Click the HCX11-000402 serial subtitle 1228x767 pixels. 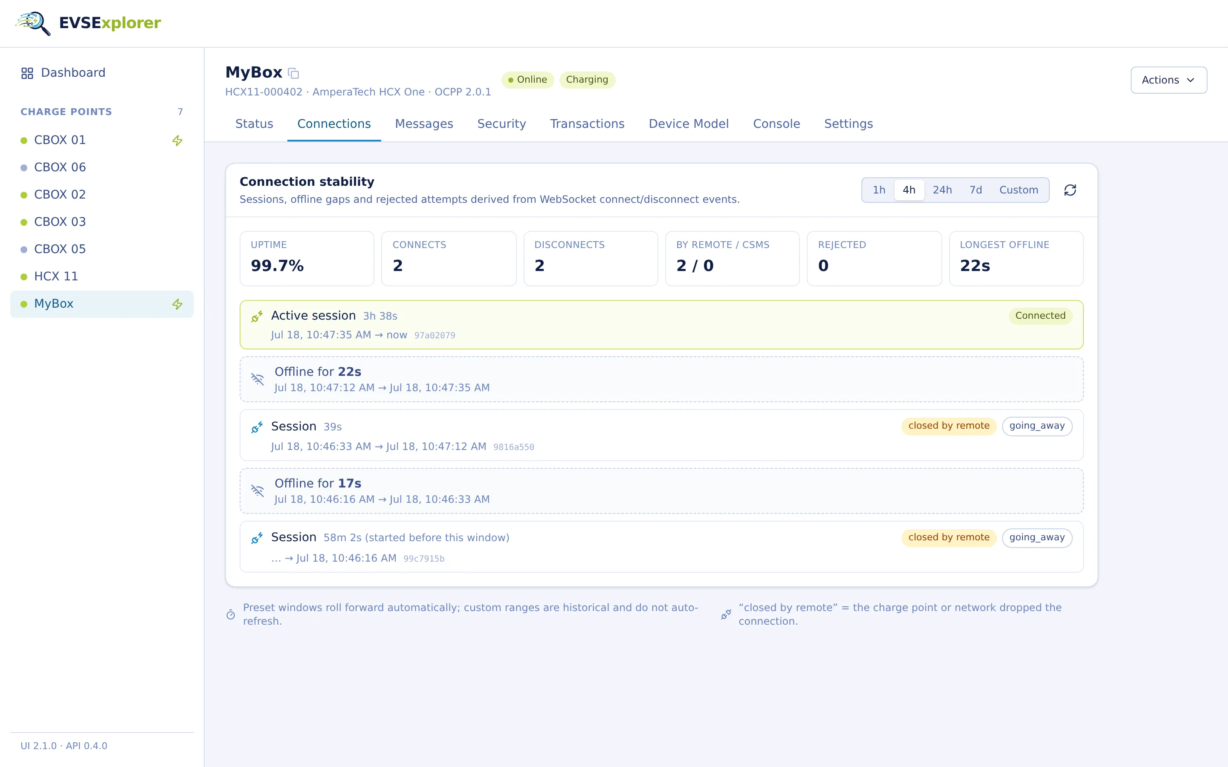pyautogui.click(x=358, y=92)
